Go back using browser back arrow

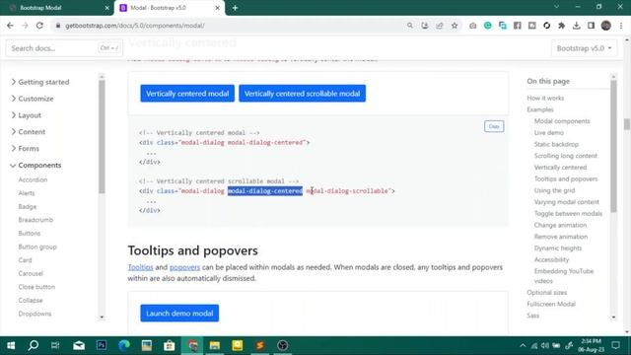pyautogui.click(x=10, y=26)
